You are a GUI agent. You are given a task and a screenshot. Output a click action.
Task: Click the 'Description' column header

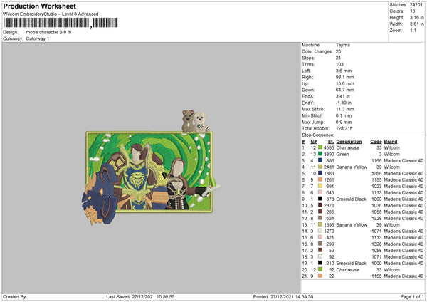tap(349, 142)
